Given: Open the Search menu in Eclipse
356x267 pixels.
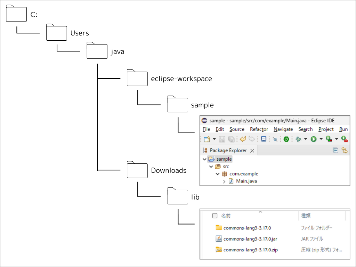Looking at the screenshot, I should pos(305,129).
